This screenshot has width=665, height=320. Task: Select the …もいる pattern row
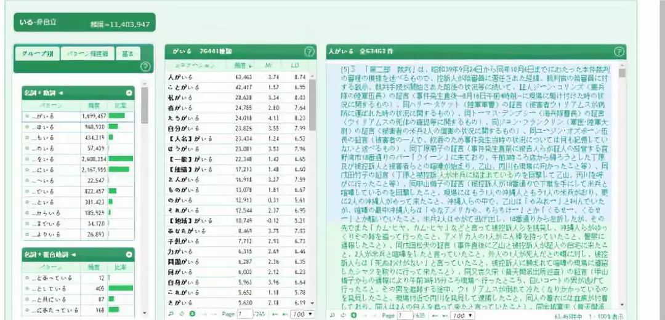click(x=78, y=137)
